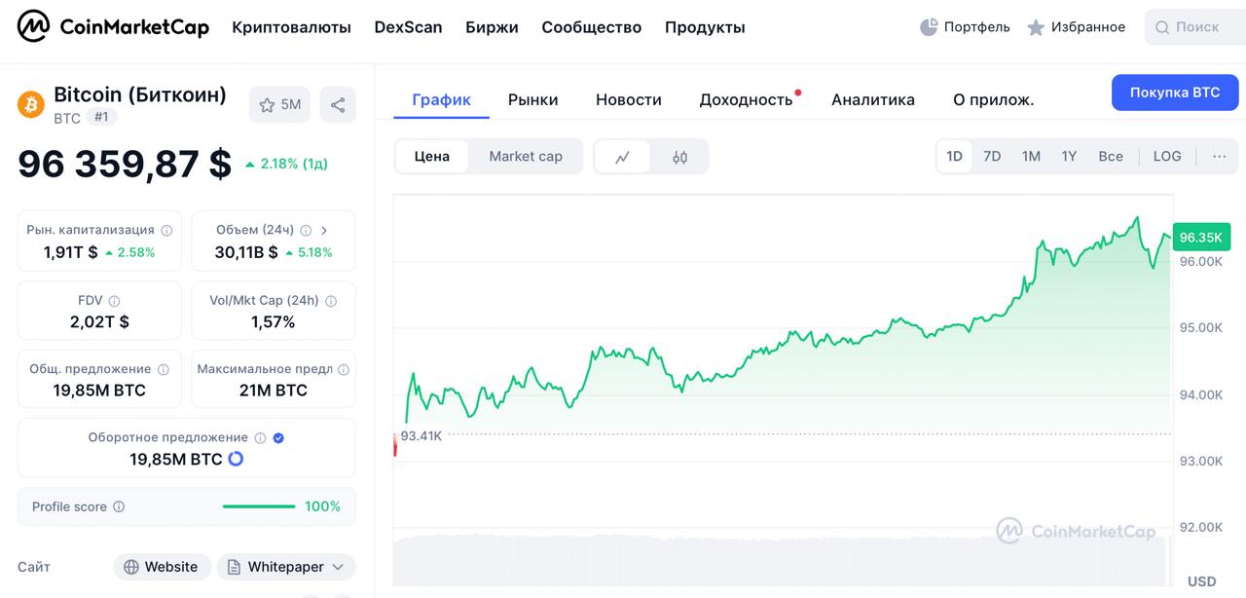
Task: Click the document icon on Whitepaper button
Action: pyautogui.click(x=234, y=567)
